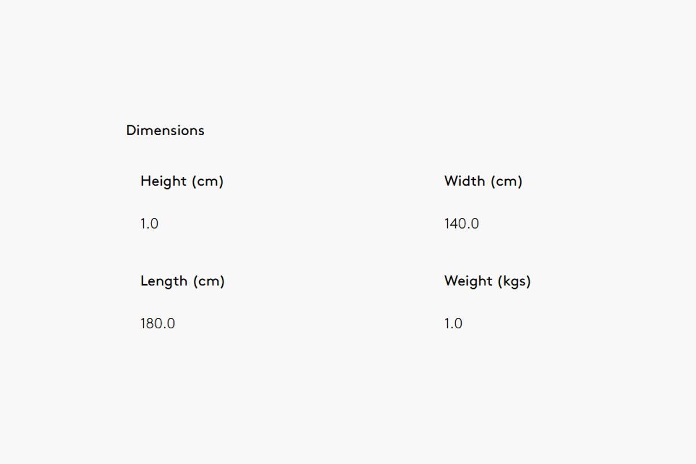Click the number shown under Weight (kgs)
Image resolution: width=696 pixels, height=464 pixels.
tap(453, 324)
